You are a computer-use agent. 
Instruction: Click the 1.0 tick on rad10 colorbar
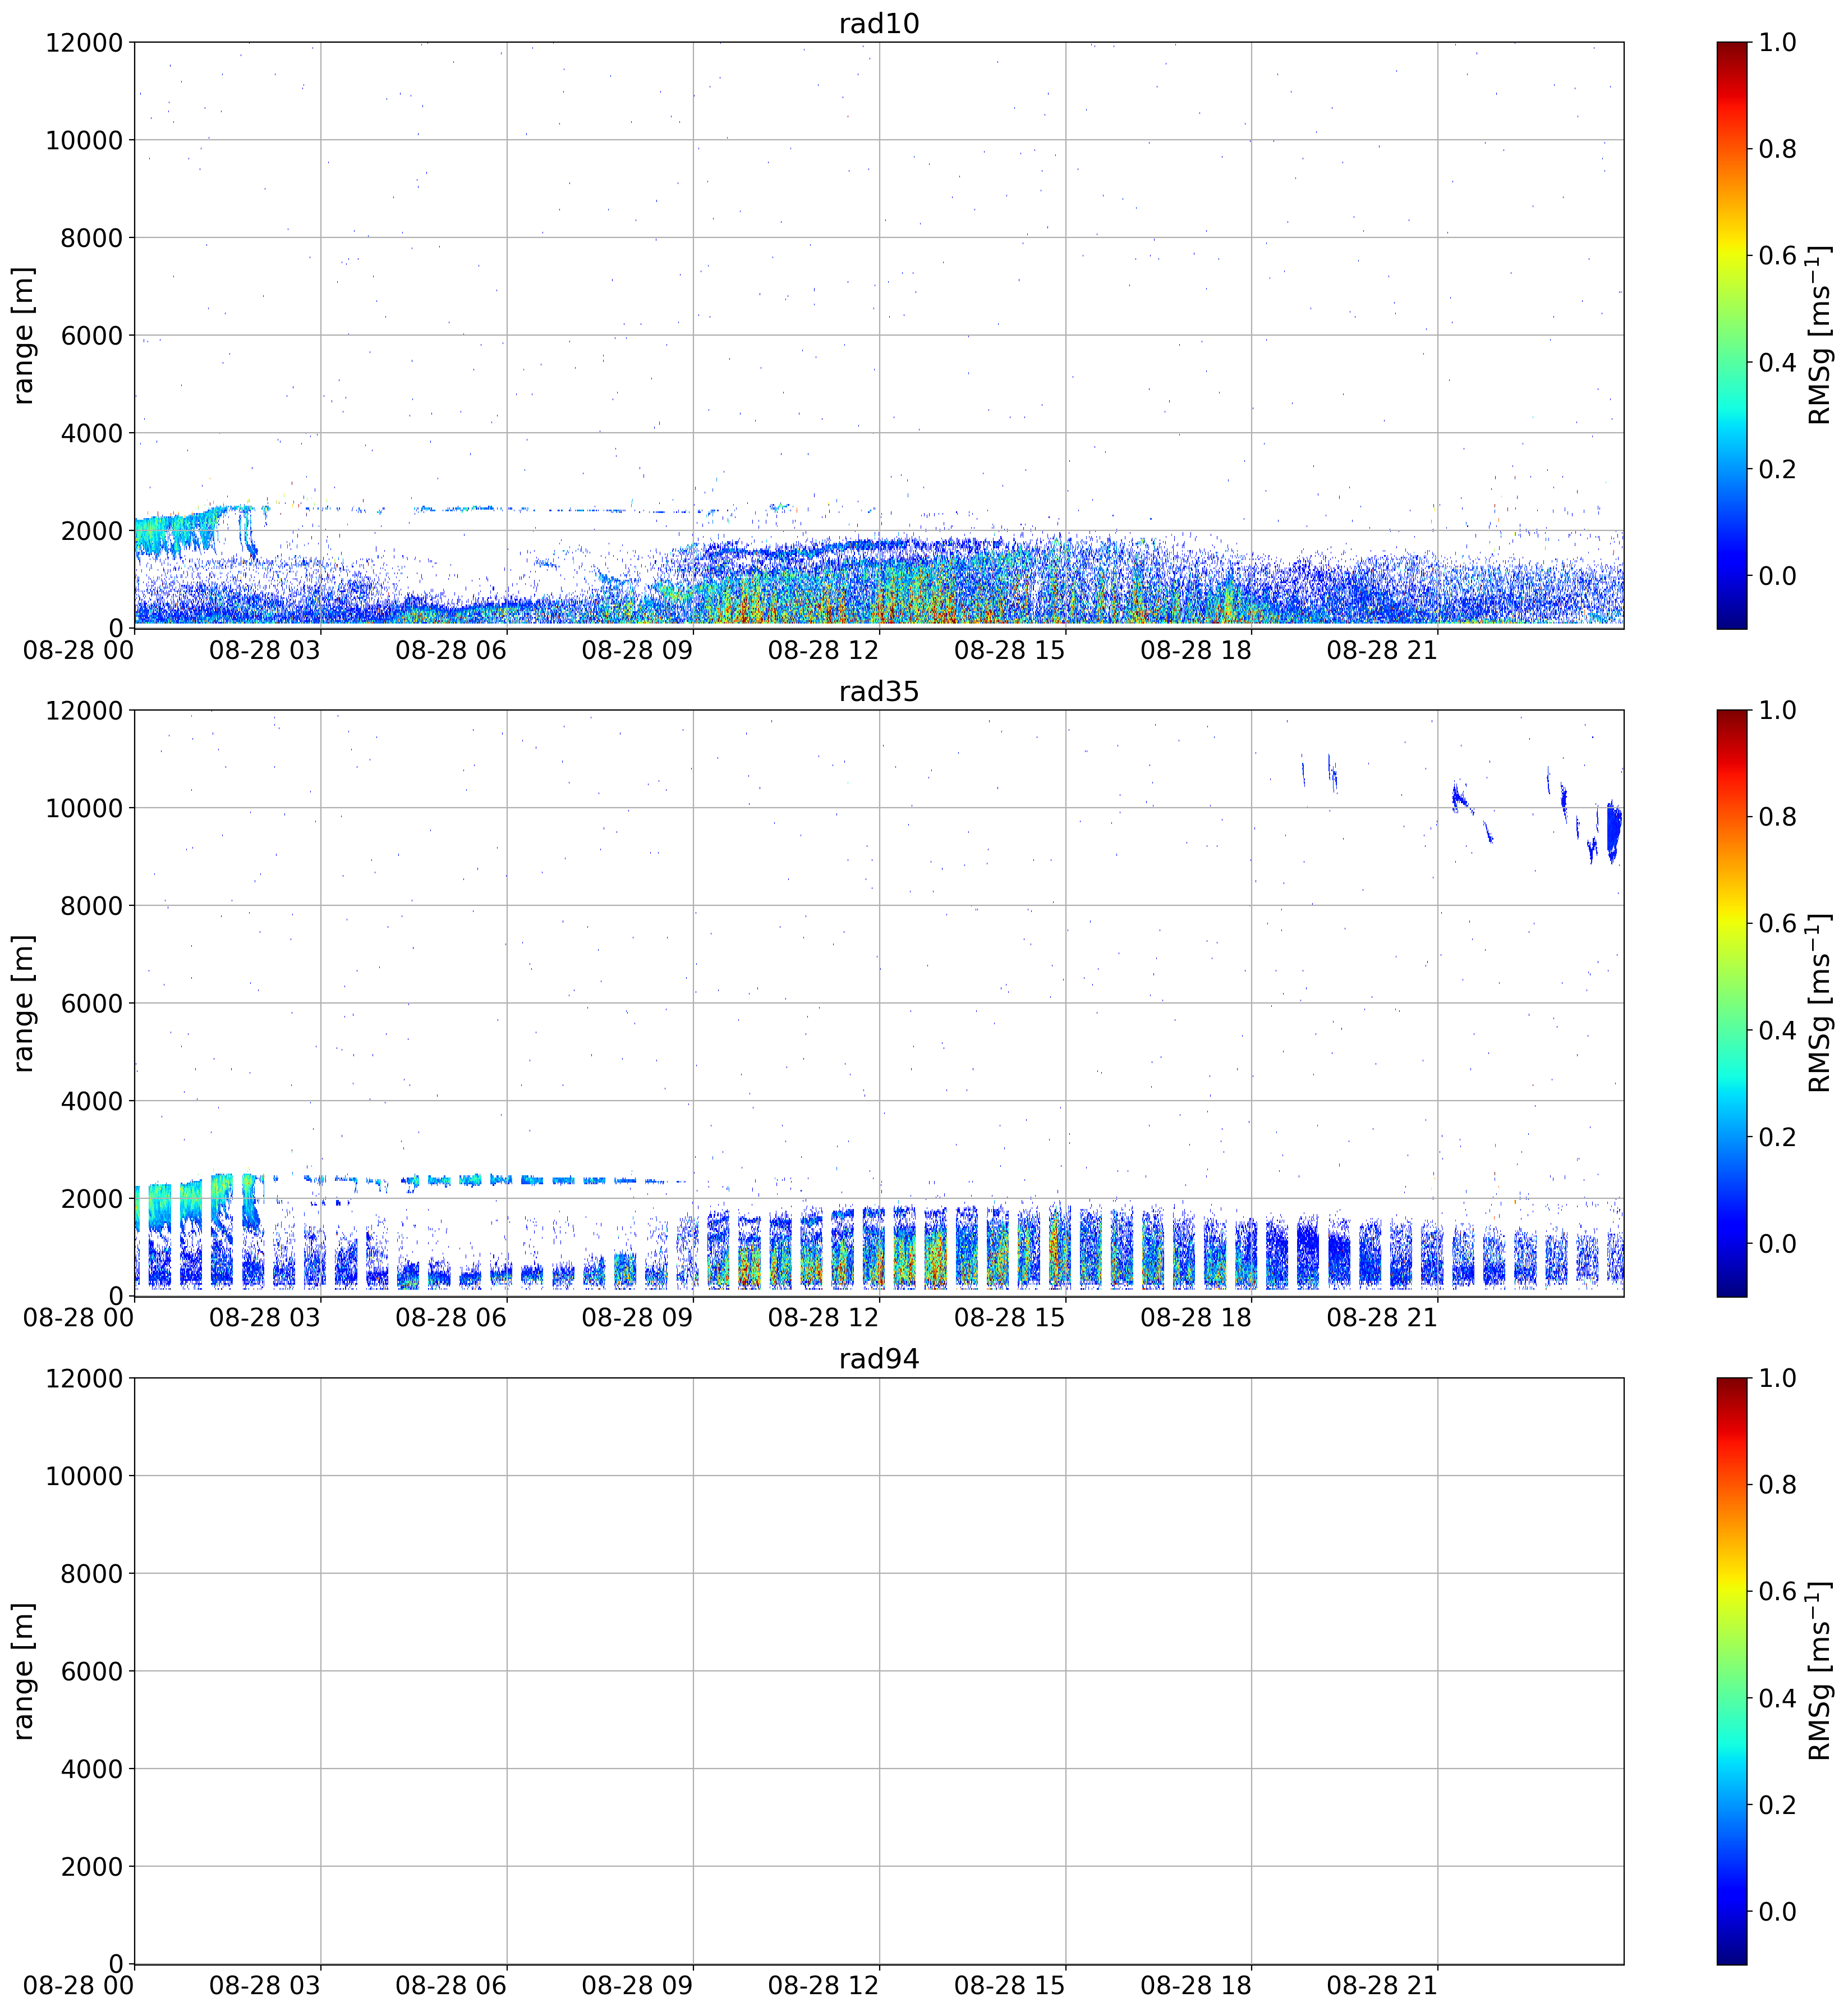pos(1777,42)
